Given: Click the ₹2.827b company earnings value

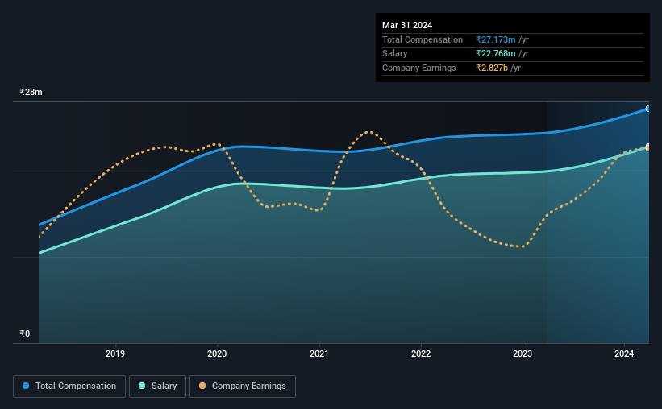Looking at the screenshot, I should click(x=492, y=68).
